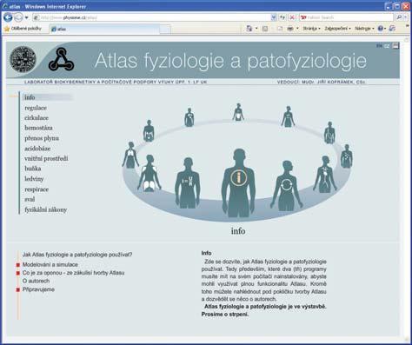Viewport: 412px width, 345px height.
Task: Open the Zabezpečení dropdown menu
Action: point(337,29)
